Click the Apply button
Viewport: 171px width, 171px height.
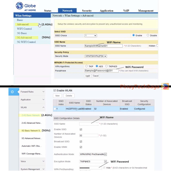[88, 76]
